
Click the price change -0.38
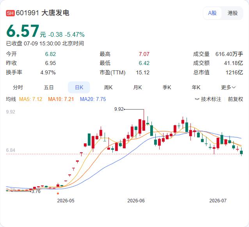(x=55, y=34)
